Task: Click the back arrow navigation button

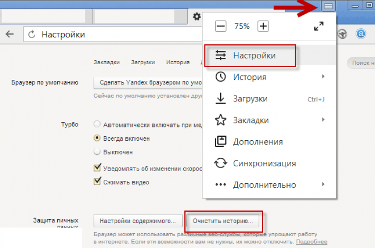Action: (x=10, y=35)
